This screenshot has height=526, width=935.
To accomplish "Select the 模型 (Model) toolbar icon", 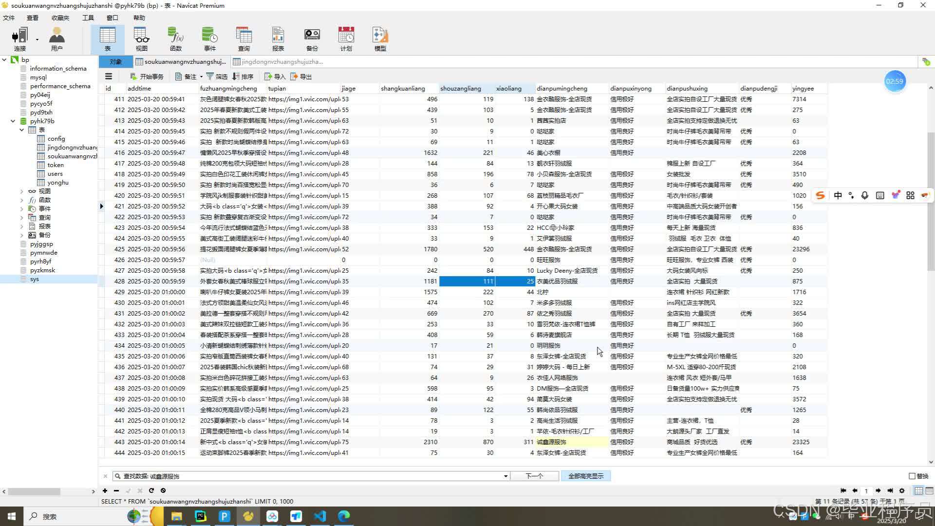I will tap(380, 39).
